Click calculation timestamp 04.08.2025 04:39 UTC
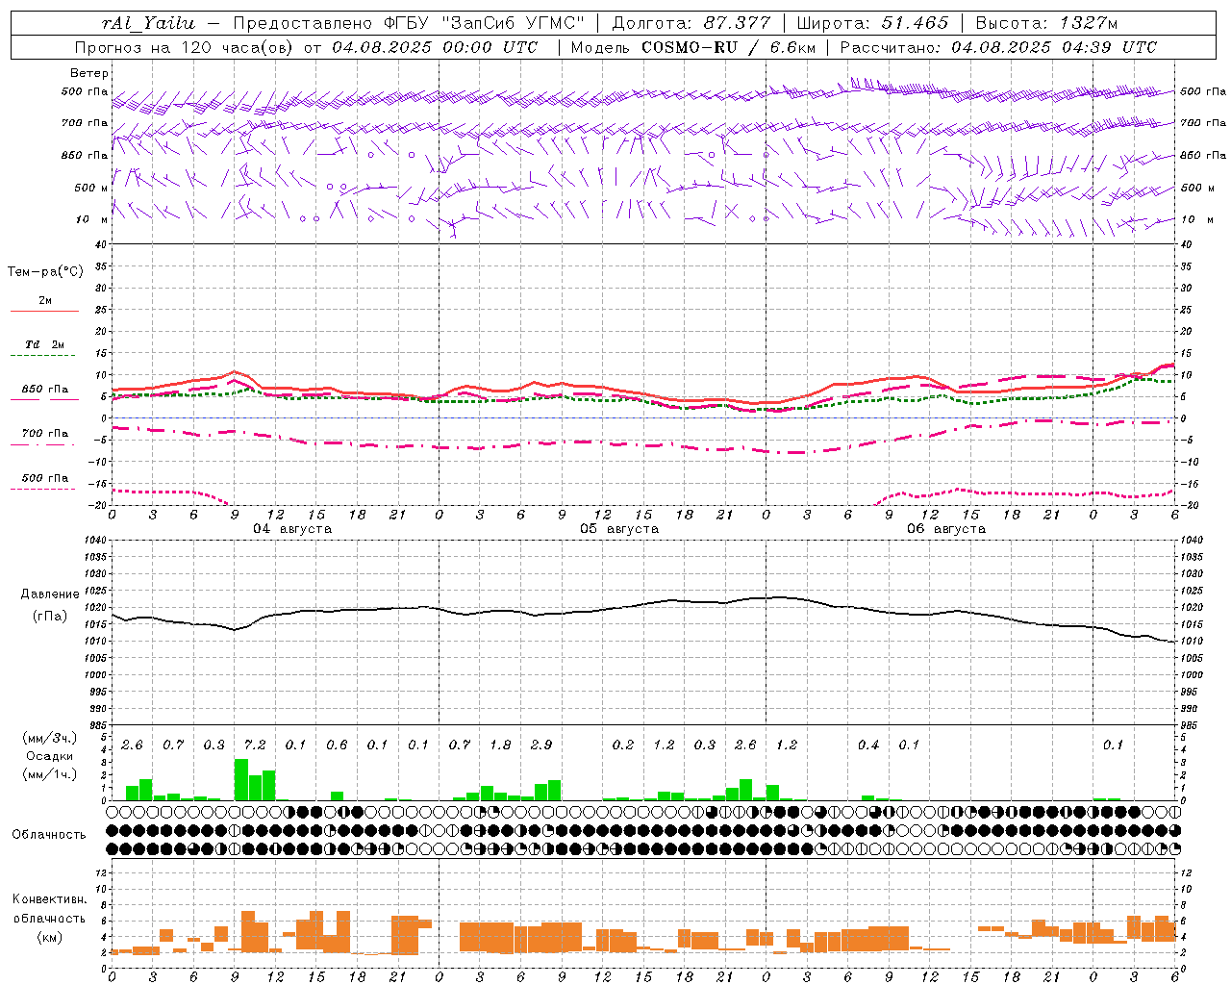Image resolution: width=1231 pixels, height=985 pixels. [x=1054, y=47]
